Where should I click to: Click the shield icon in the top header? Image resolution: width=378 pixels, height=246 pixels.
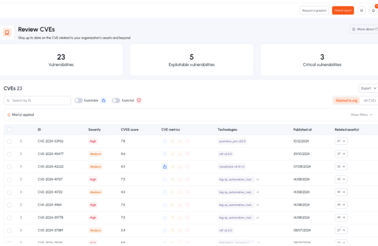point(362,11)
